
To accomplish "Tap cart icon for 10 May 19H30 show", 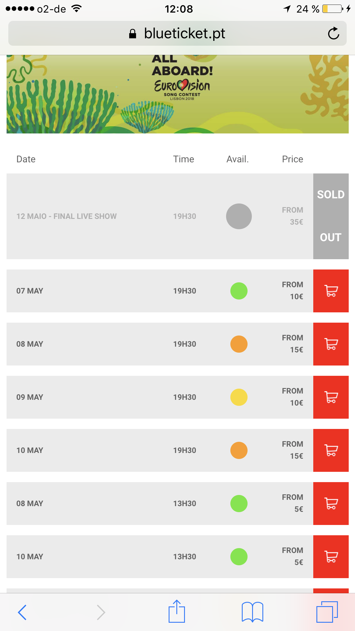I will (331, 450).
